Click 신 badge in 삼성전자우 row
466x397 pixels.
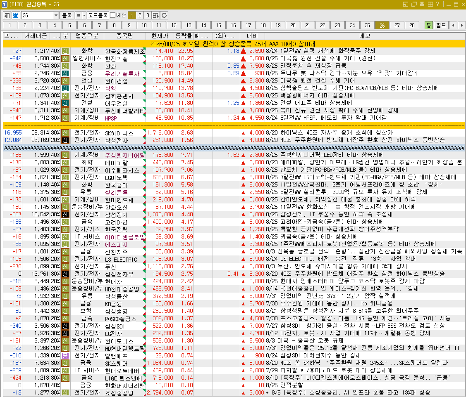65,274
